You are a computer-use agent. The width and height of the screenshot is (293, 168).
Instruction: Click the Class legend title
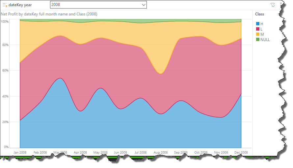pyautogui.click(x=259, y=14)
